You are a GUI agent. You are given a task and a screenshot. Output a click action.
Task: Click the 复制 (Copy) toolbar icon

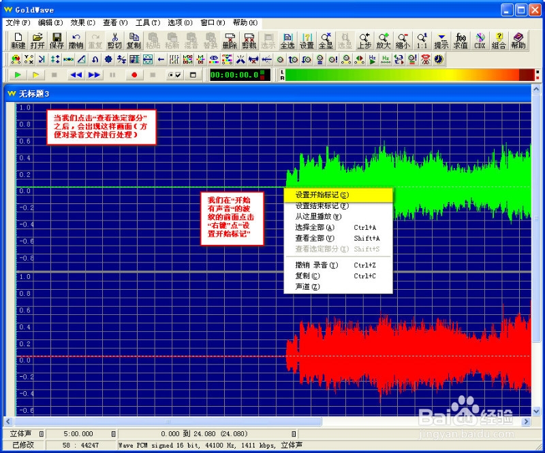pos(134,41)
